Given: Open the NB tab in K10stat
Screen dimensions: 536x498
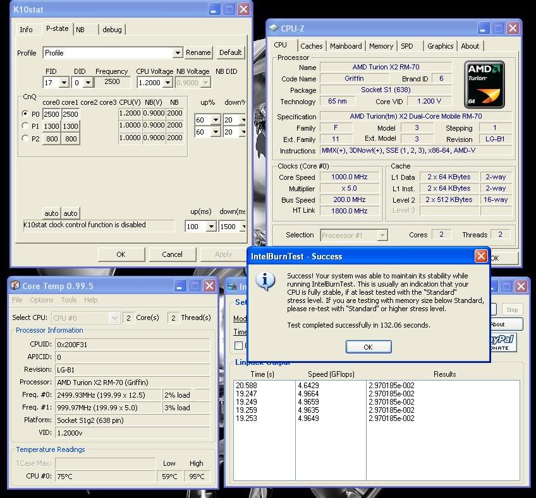Looking at the screenshot, I should [80, 30].
